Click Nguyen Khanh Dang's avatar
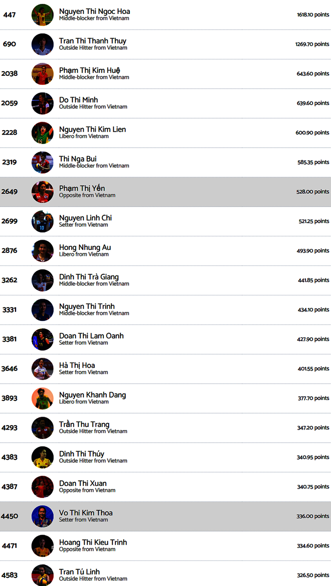 pyautogui.click(x=42, y=398)
